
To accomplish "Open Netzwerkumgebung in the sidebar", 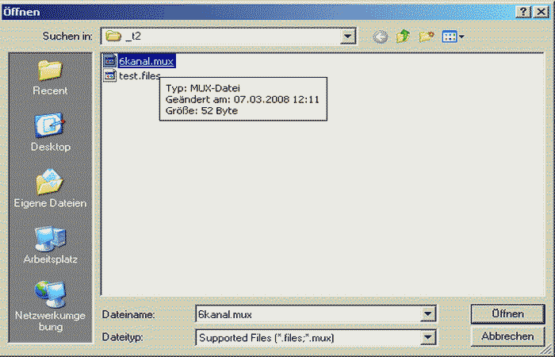I will tap(50, 304).
